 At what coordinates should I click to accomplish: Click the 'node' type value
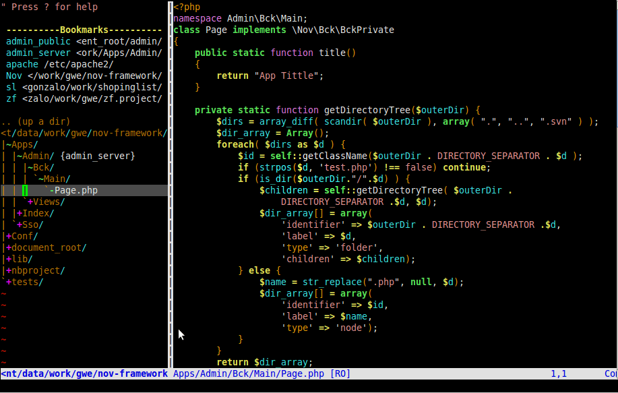pyautogui.click(x=351, y=328)
